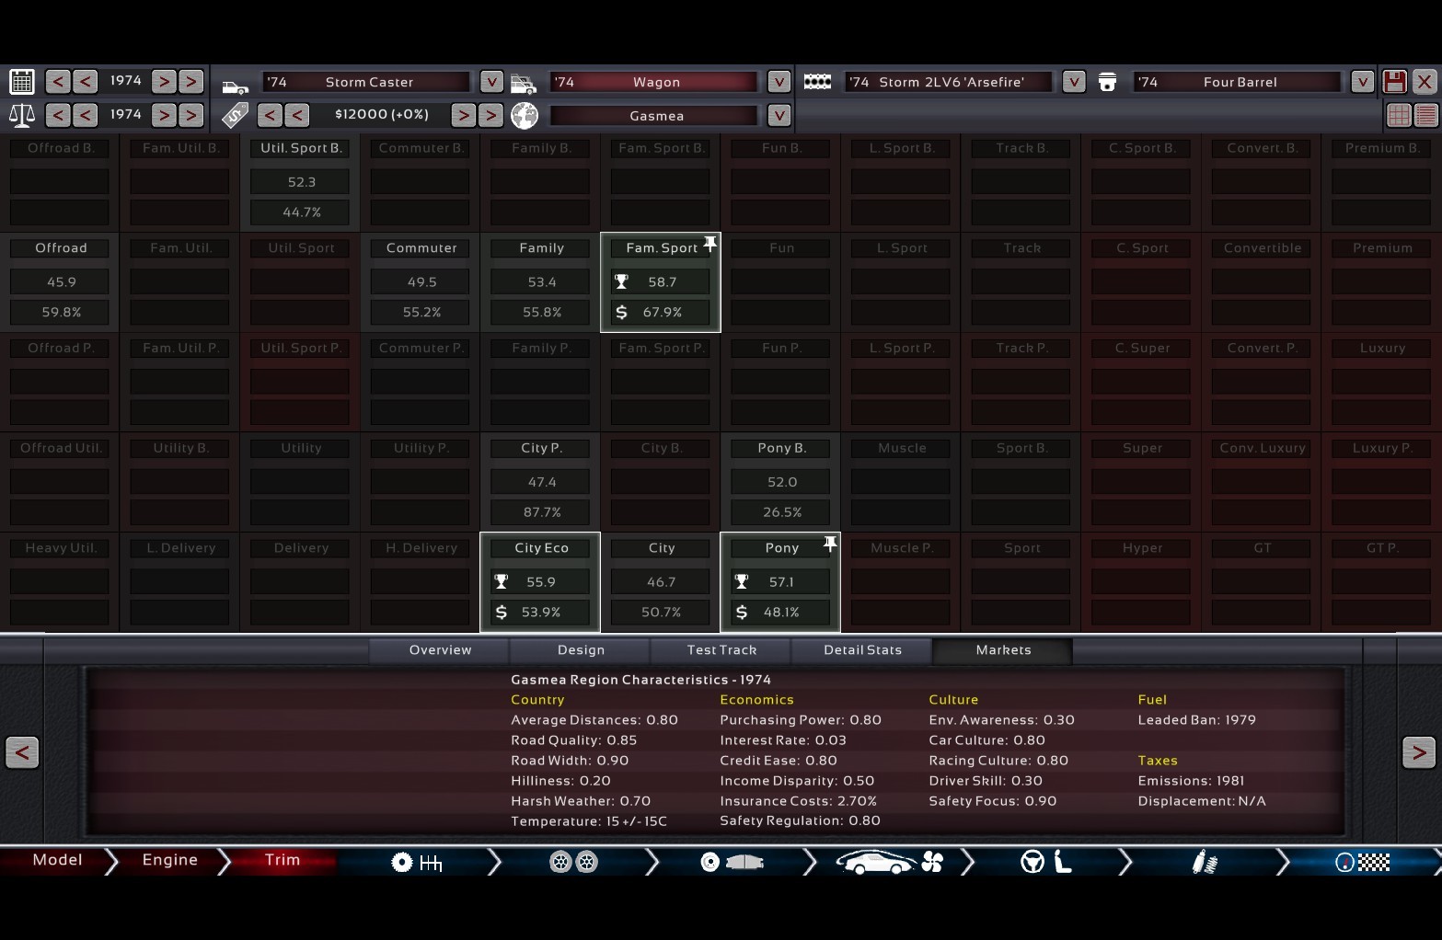This screenshot has width=1442, height=940.
Task: Open the suspension step icon
Action: [x=1205, y=862]
